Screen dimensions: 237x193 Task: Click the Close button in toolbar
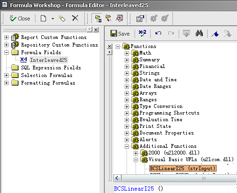(20, 19)
